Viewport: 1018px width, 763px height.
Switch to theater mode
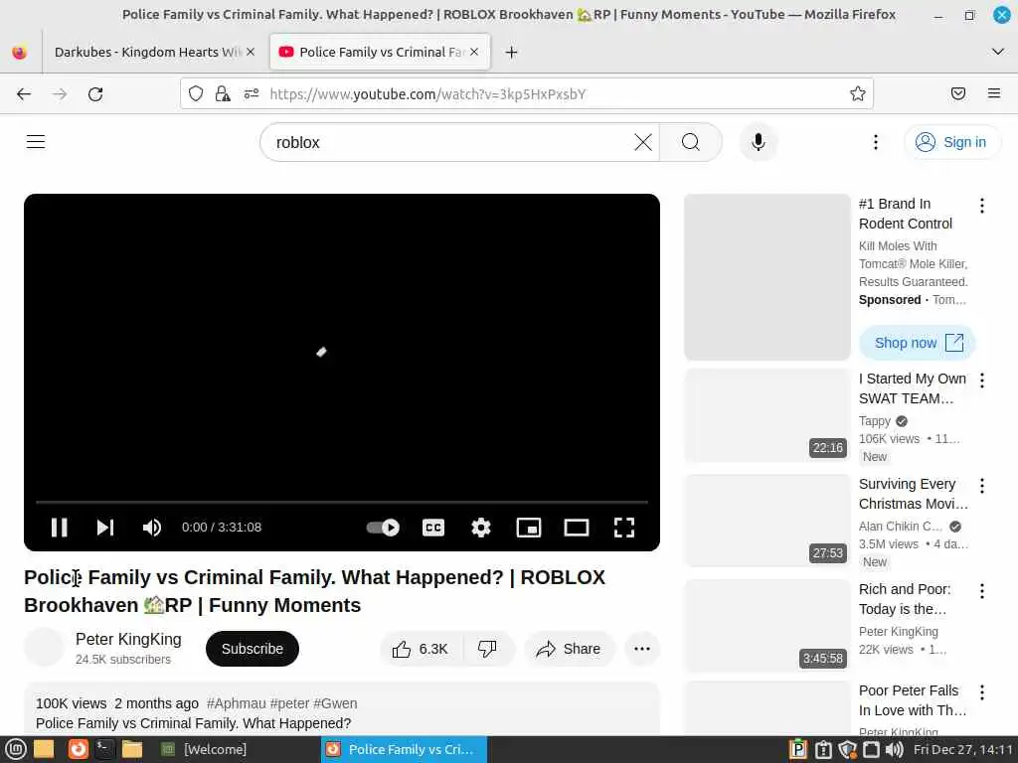577,528
